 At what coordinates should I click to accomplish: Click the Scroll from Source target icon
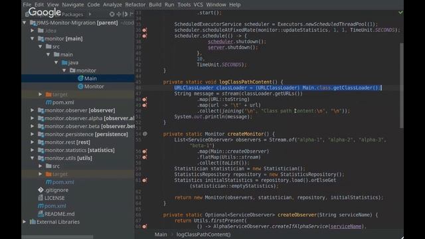[x=112, y=14]
